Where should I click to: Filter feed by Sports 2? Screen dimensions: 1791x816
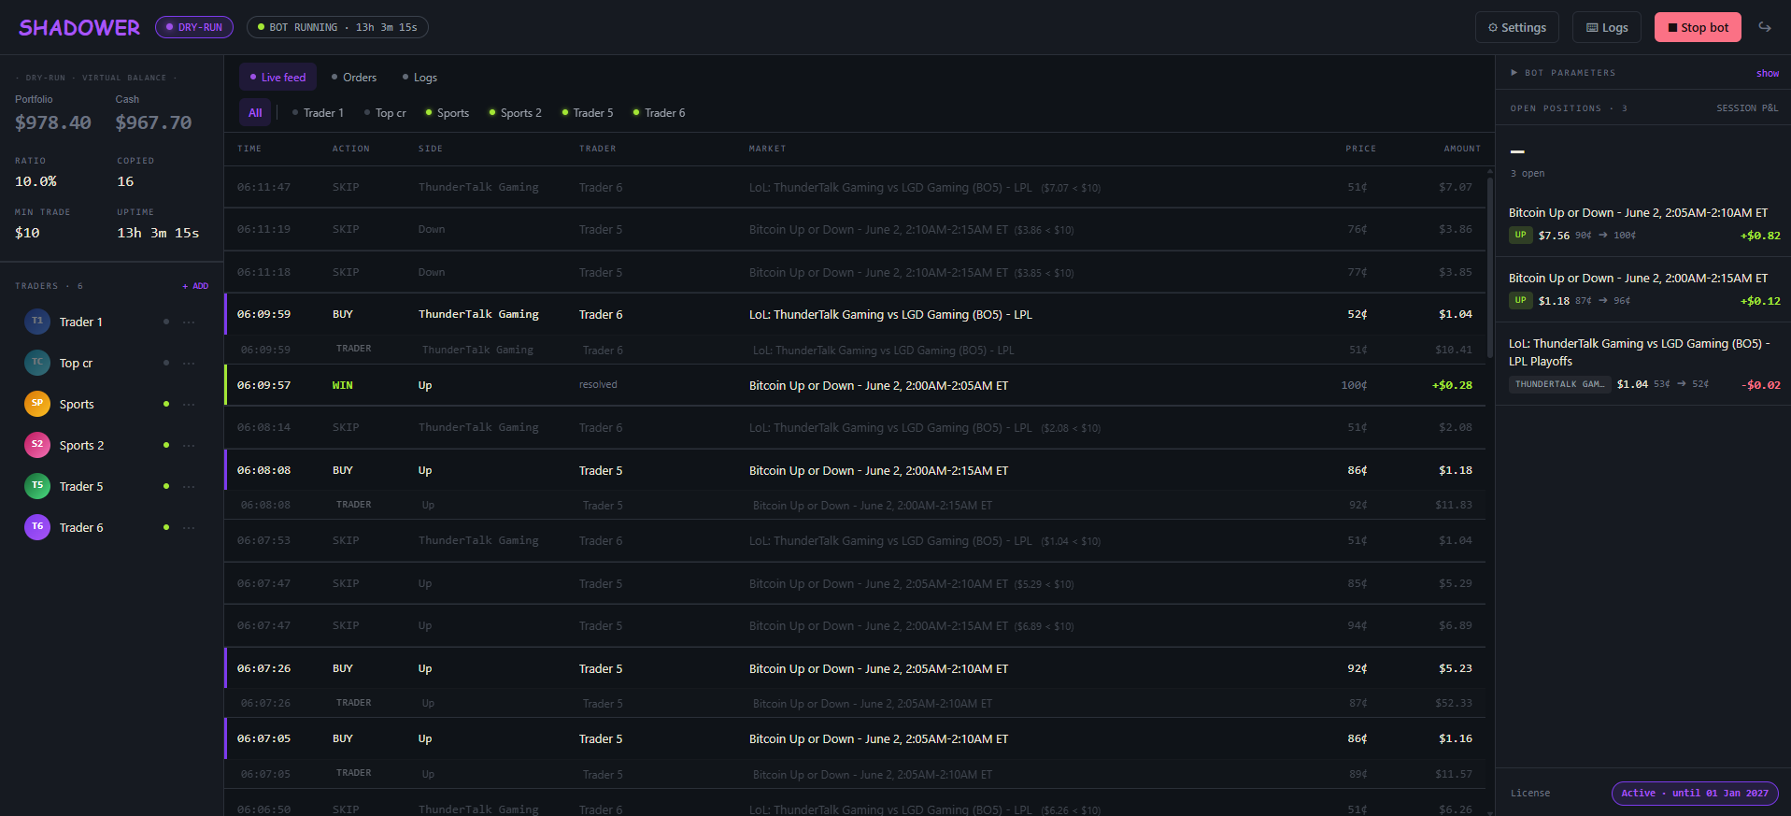pyautogui.click(x=515, y=113)
